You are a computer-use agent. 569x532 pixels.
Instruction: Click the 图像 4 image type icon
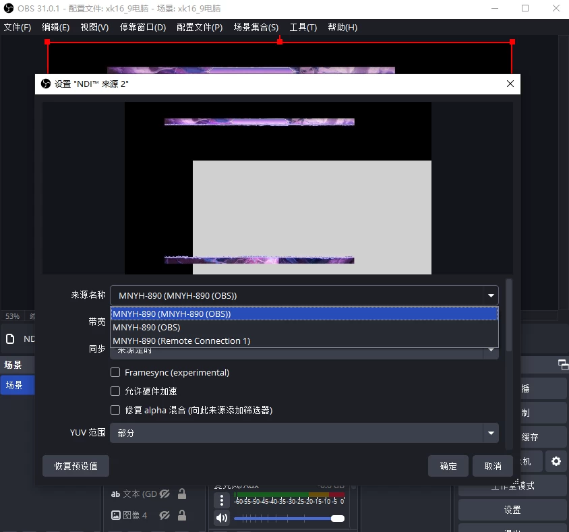115,515
